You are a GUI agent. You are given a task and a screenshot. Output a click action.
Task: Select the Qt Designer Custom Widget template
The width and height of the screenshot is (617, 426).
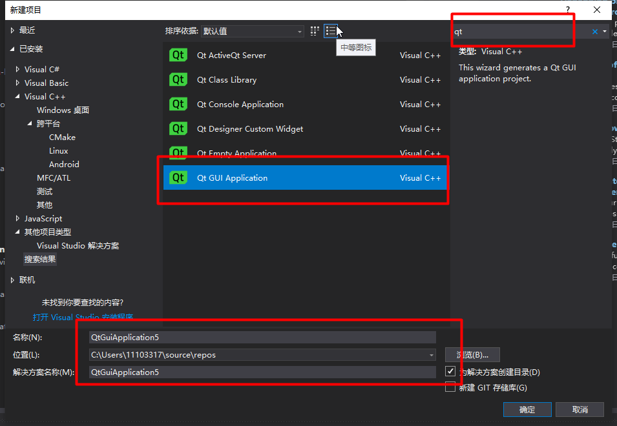pos(250,128)
